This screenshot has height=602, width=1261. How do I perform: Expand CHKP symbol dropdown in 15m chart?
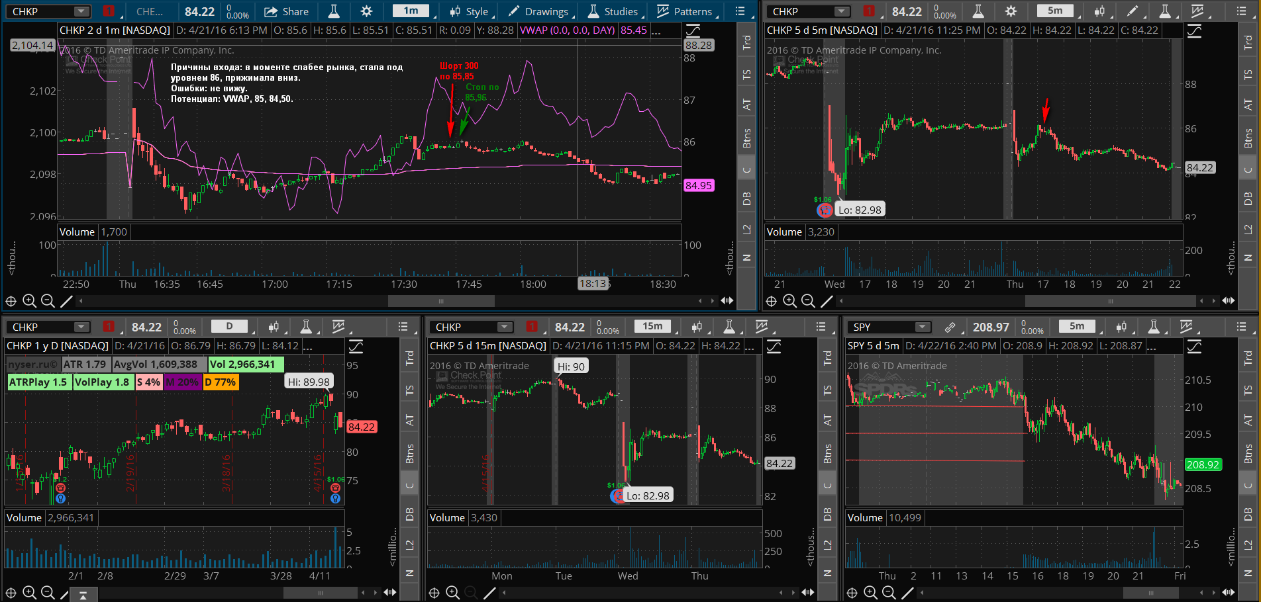tap(504, 327)
